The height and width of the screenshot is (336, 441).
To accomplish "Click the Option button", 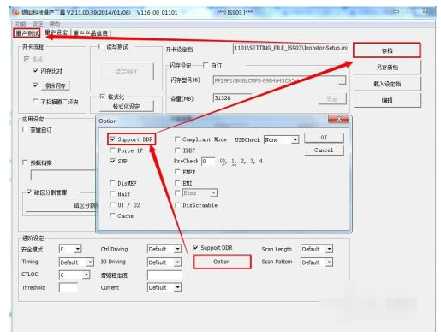I will [x=222, y=262].
